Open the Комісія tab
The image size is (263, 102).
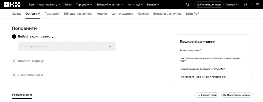click(x=143, y=14)
